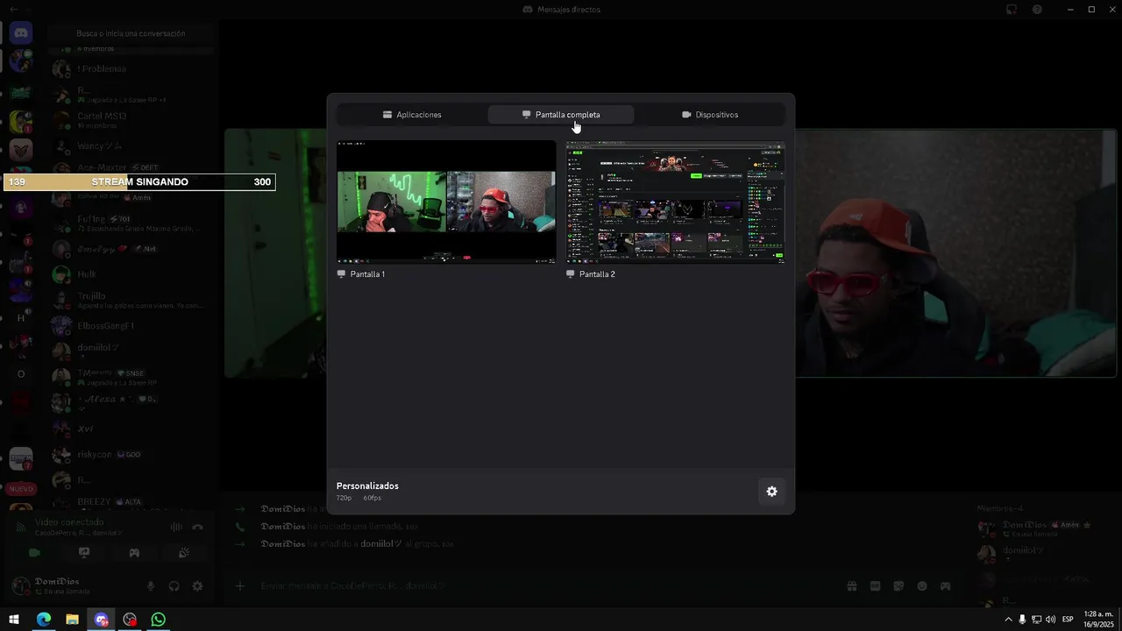The image size is (1122, 631).
Task: Open the apps controller icon in message bar
Action: [x=945, y=585]
